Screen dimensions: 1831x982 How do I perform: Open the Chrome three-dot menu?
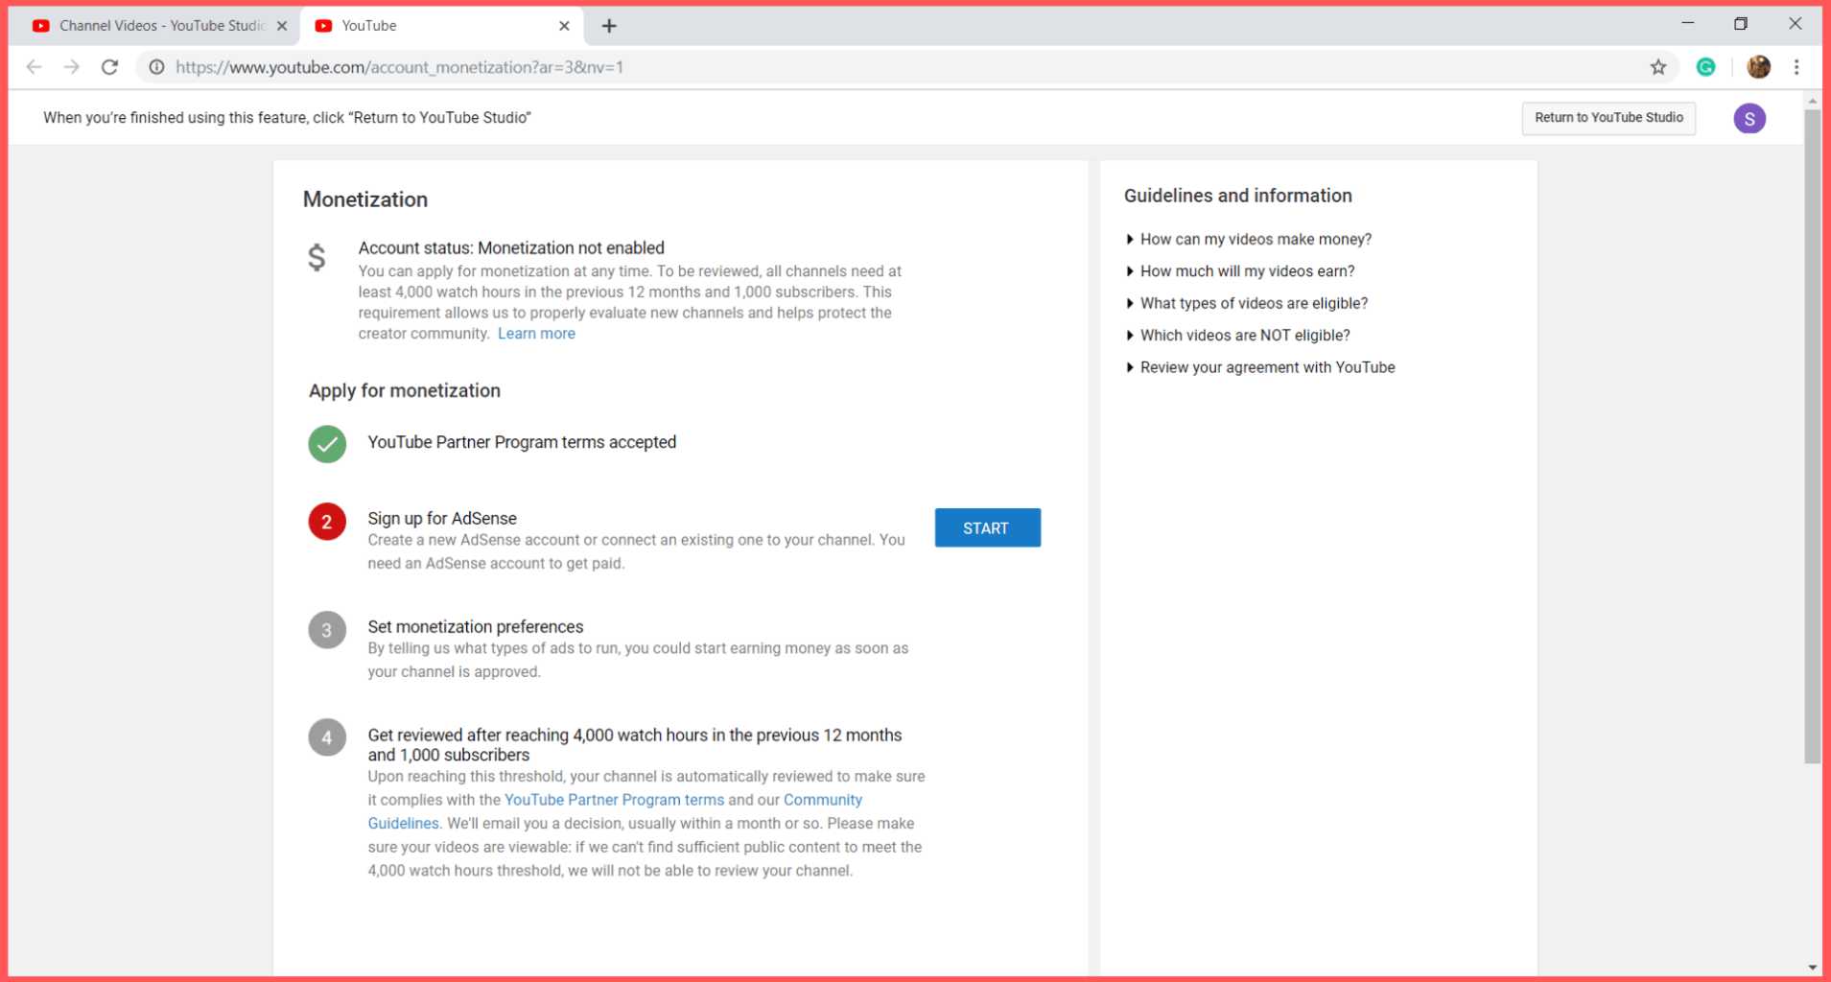pos(1796,67)
